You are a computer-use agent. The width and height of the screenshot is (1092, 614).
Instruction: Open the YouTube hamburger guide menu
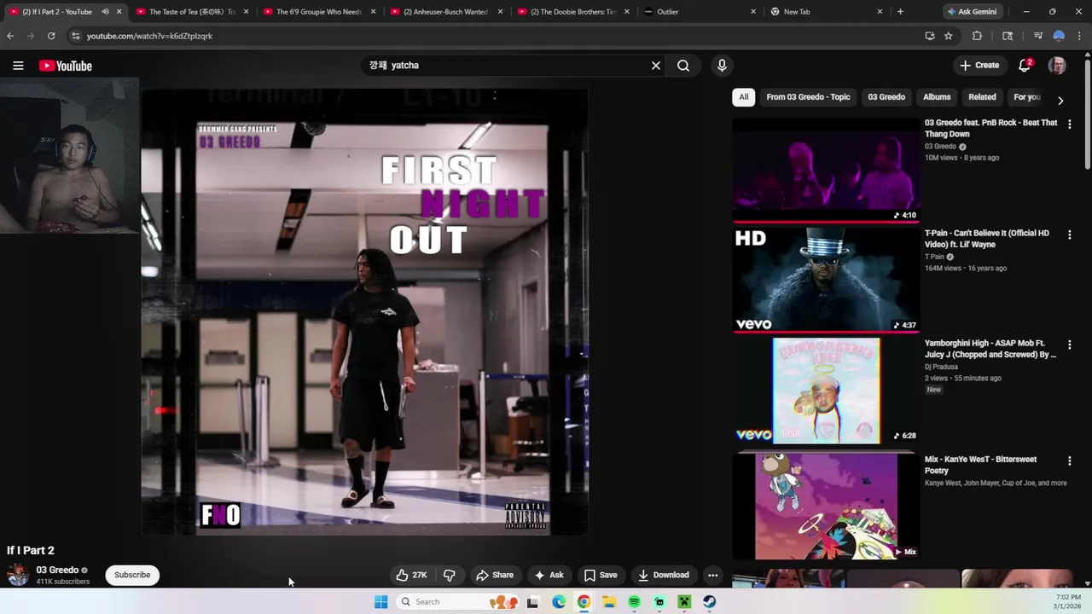pos(18,66)
